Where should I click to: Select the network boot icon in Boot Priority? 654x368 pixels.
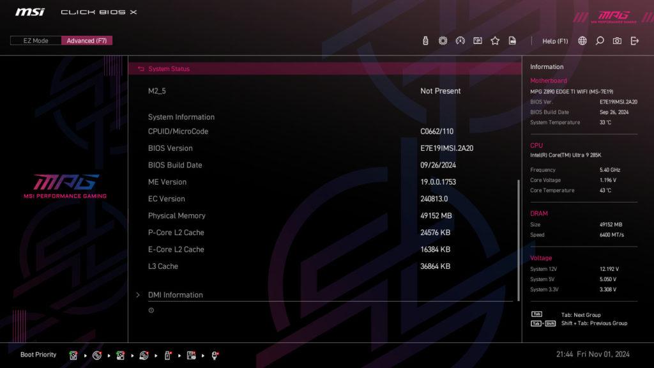coord(215,355)
